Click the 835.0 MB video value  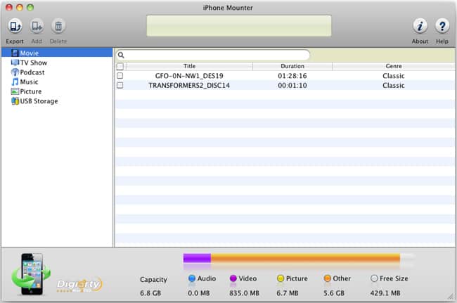244,293
